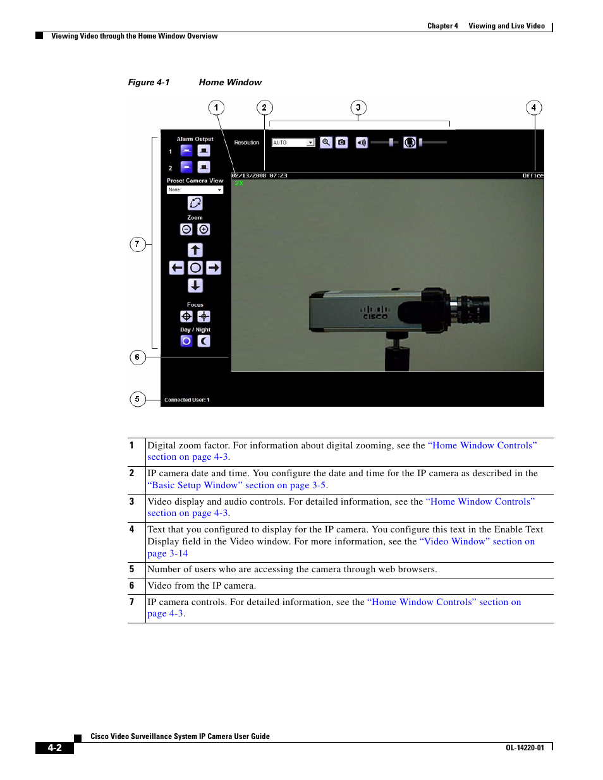
Task: Click the Zoom out minus icon
Action: 186,229
